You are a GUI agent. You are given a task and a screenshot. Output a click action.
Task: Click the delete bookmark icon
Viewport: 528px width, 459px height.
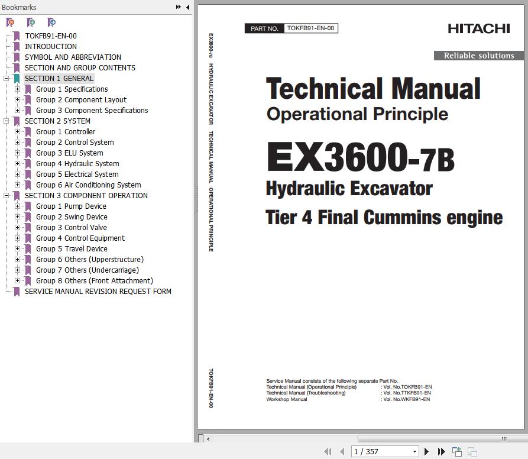(x=10, y=22)
